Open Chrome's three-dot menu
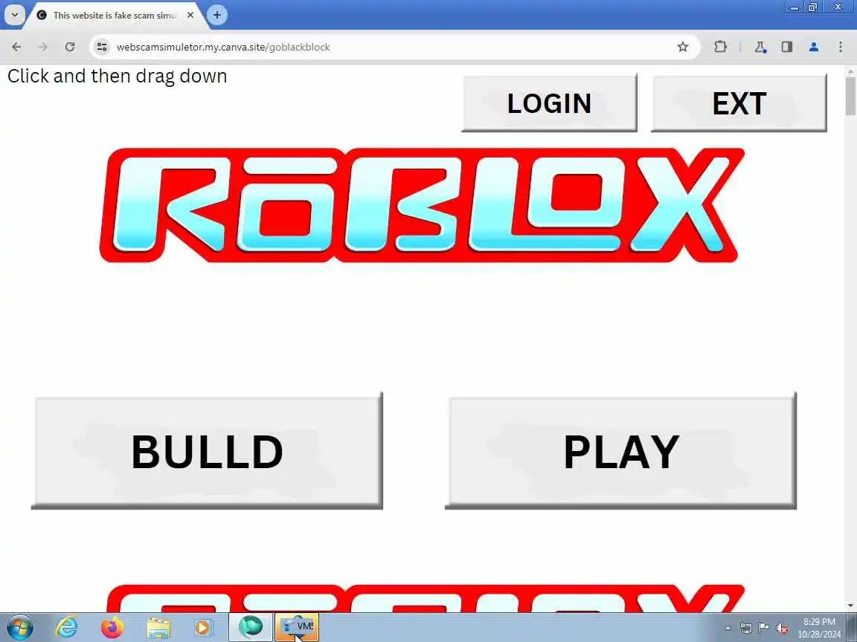The height and width of the screenshot is (642, 857). click(841, 47)
